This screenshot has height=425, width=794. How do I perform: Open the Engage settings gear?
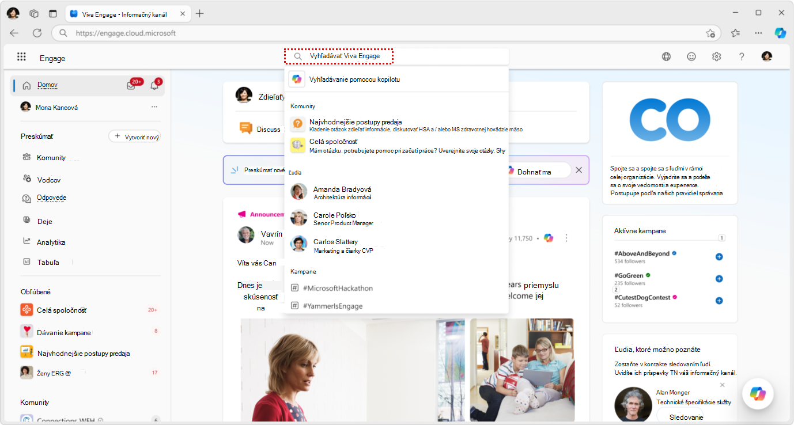pyautogui.click(x=716, y=56)
